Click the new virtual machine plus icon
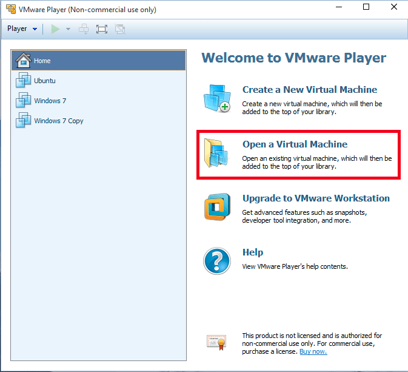Image resolution: width=408 pixels, height=372 pixels. pos(217,98)
